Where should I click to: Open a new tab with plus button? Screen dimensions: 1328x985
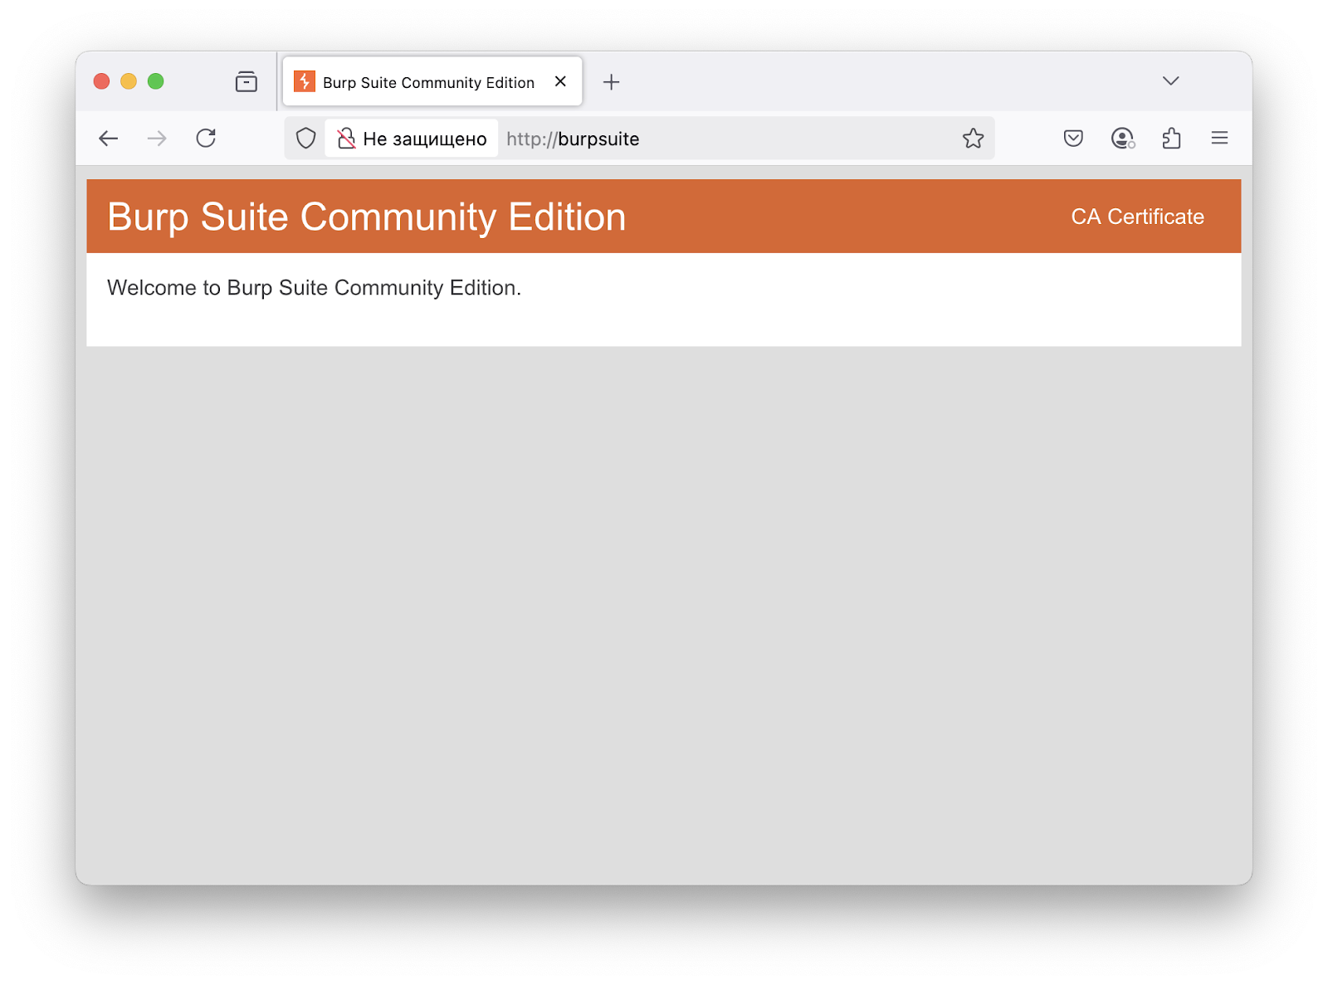pos(612,82)
